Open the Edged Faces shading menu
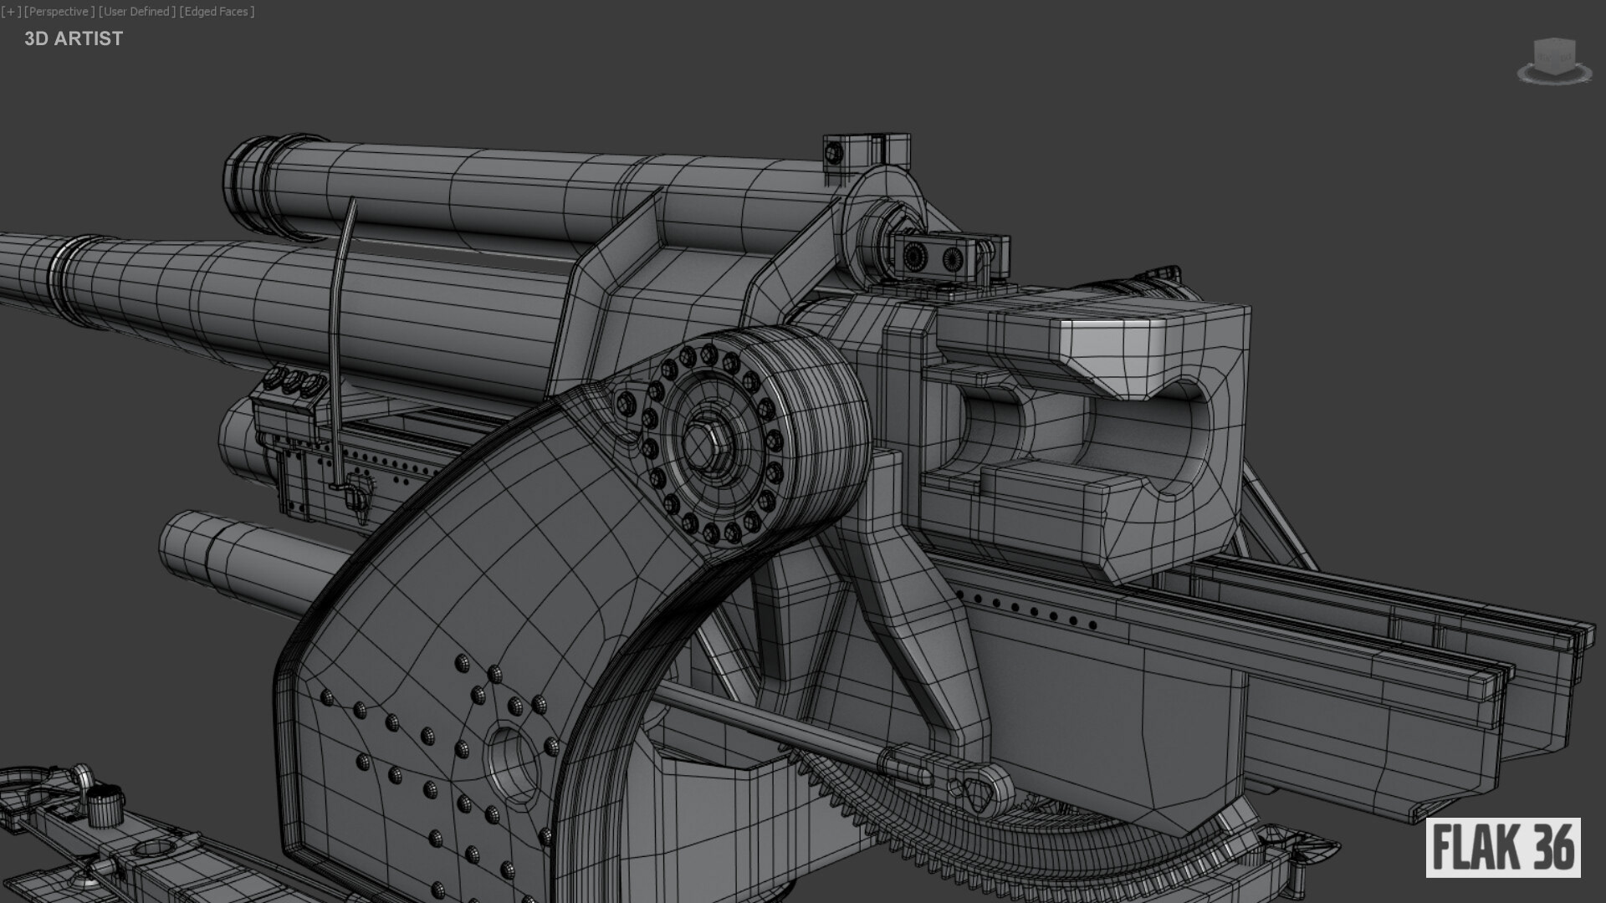Image resolution: width=1606 pixels, height=903 pixels. pos(217,12)
